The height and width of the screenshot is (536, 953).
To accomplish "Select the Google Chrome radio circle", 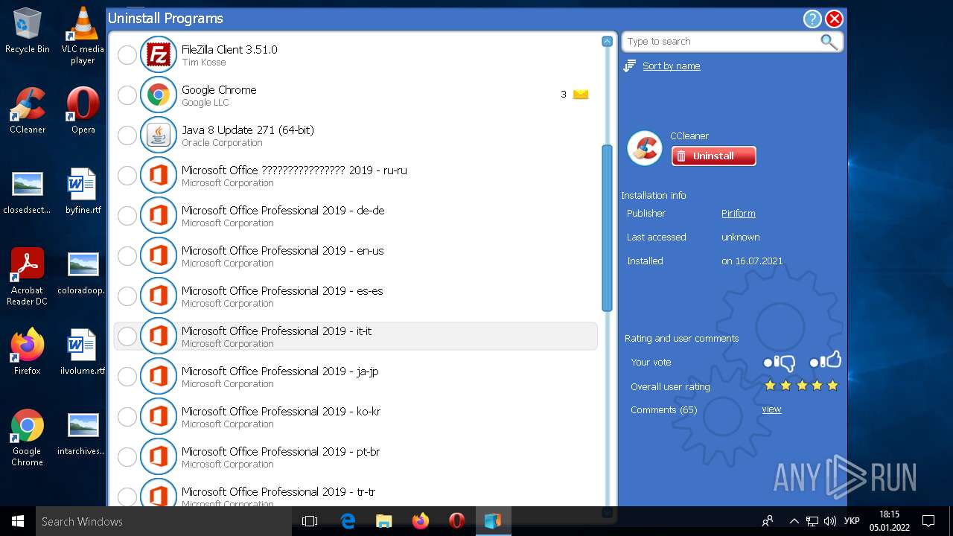I will pyautogui.click(x=127, y=95).
